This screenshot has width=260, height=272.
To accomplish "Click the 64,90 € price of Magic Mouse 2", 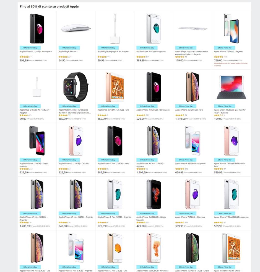I will click(x=62, y=61).
